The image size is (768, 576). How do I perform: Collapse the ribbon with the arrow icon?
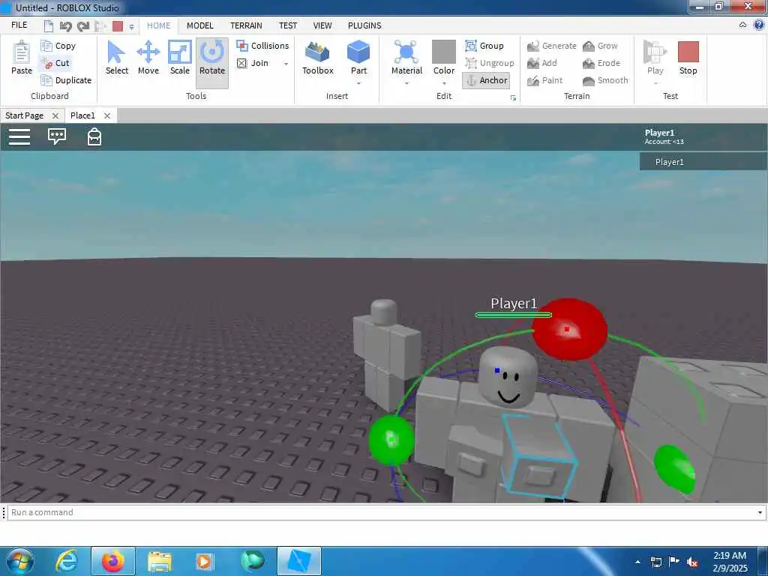coord(743,25)
